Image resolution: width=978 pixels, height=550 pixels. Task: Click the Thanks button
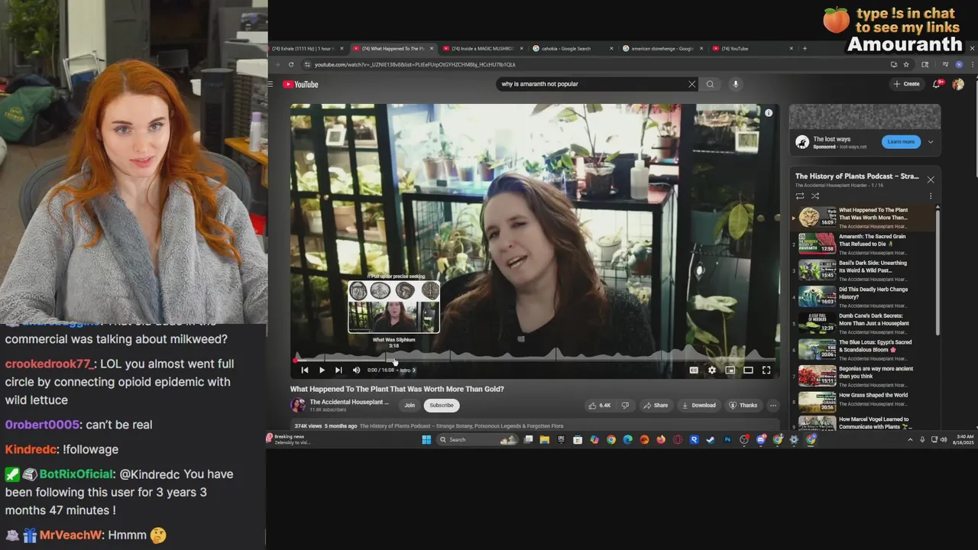pos(743,406)
